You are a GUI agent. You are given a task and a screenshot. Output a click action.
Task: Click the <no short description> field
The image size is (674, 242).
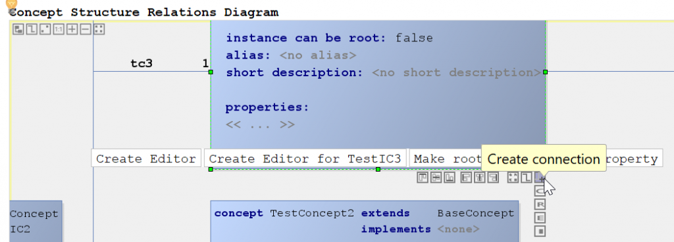point(456,72)
